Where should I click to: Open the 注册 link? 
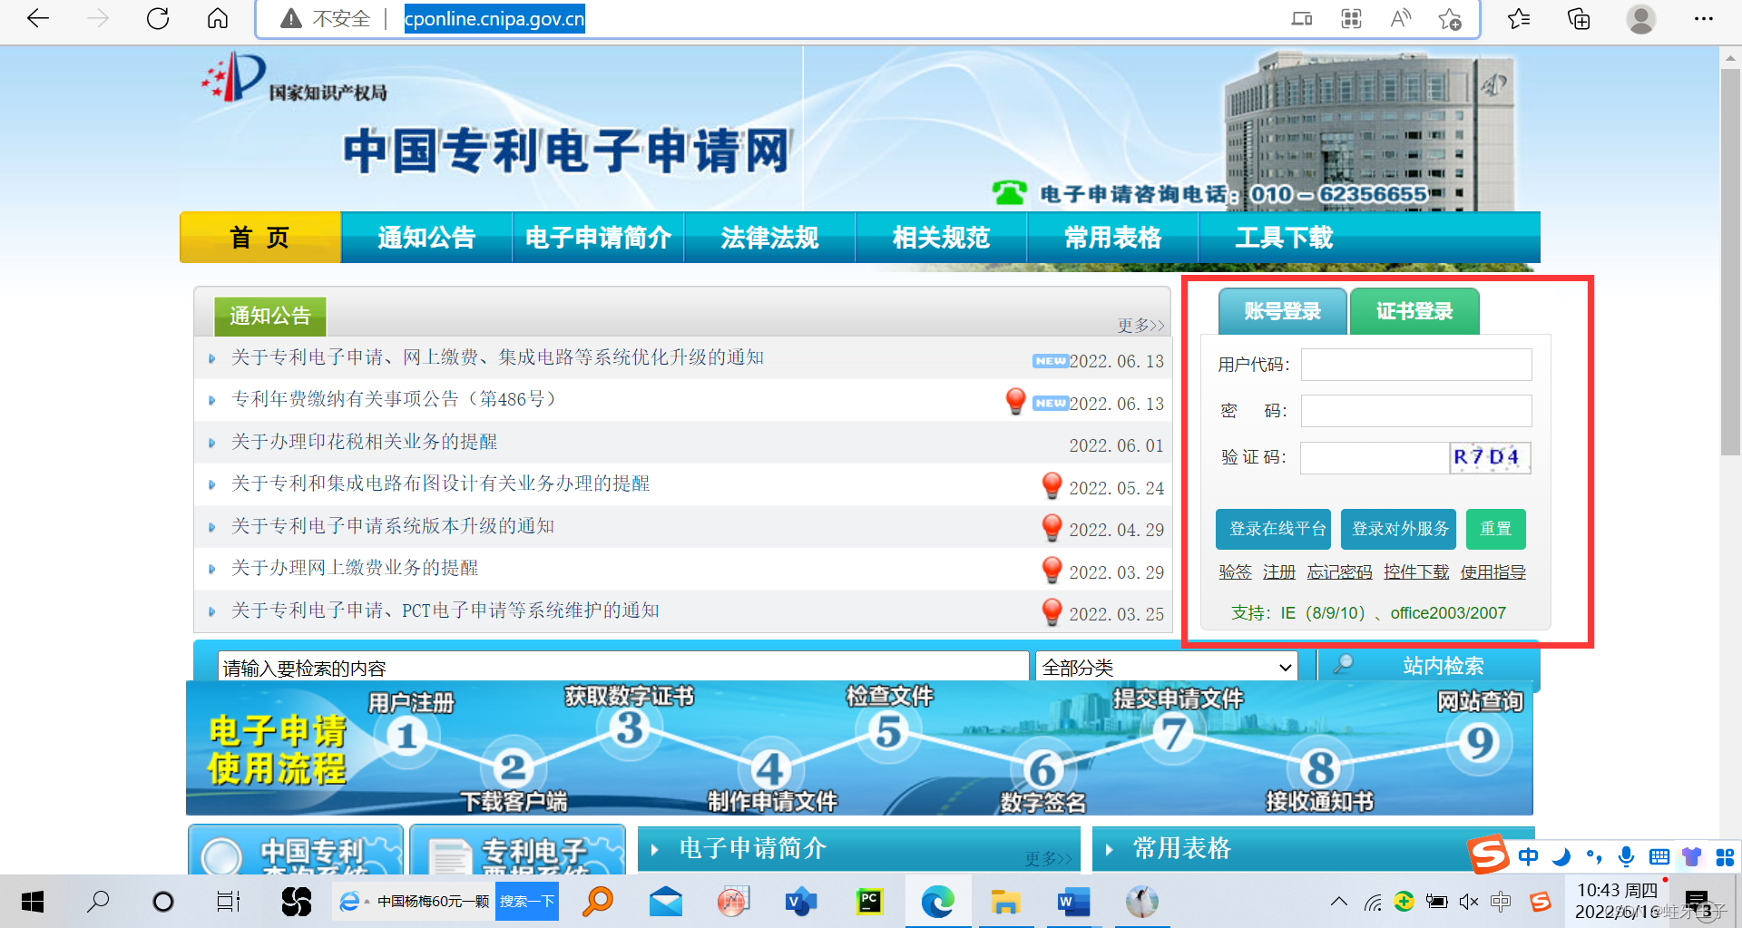1279,572
